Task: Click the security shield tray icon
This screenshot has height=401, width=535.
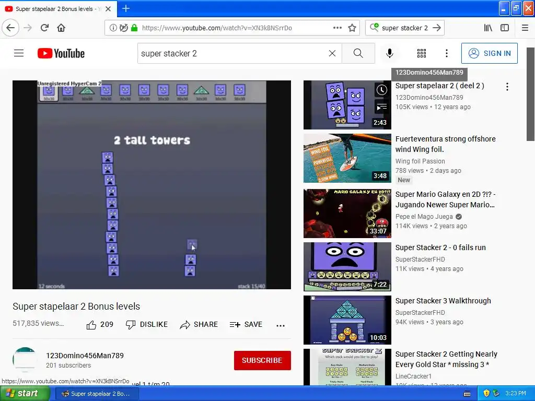Action: pyautogui.click(x=486, y=394)
